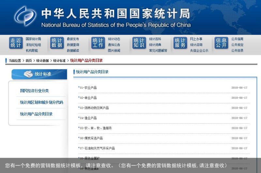Viewport: 261px width, 173px height.
Task: Open 公开规定 link
Action: click(x=237, y=45)
